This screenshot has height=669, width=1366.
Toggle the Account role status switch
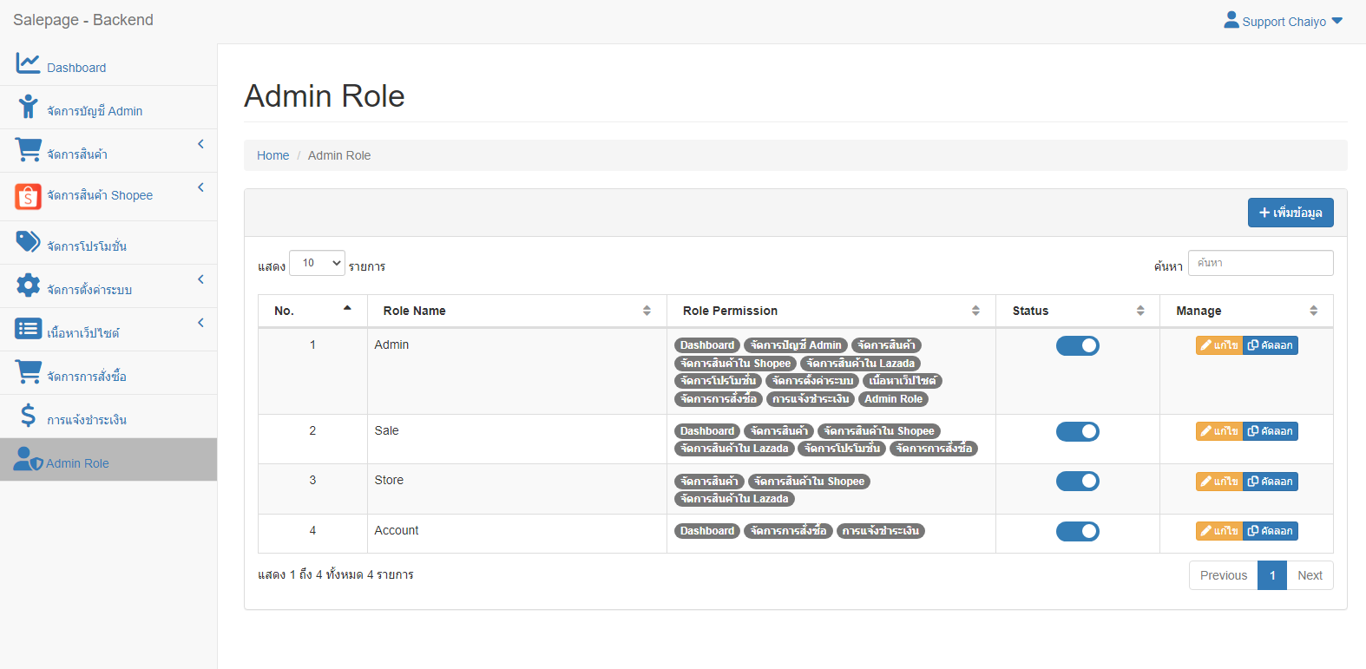point(1077,532)
